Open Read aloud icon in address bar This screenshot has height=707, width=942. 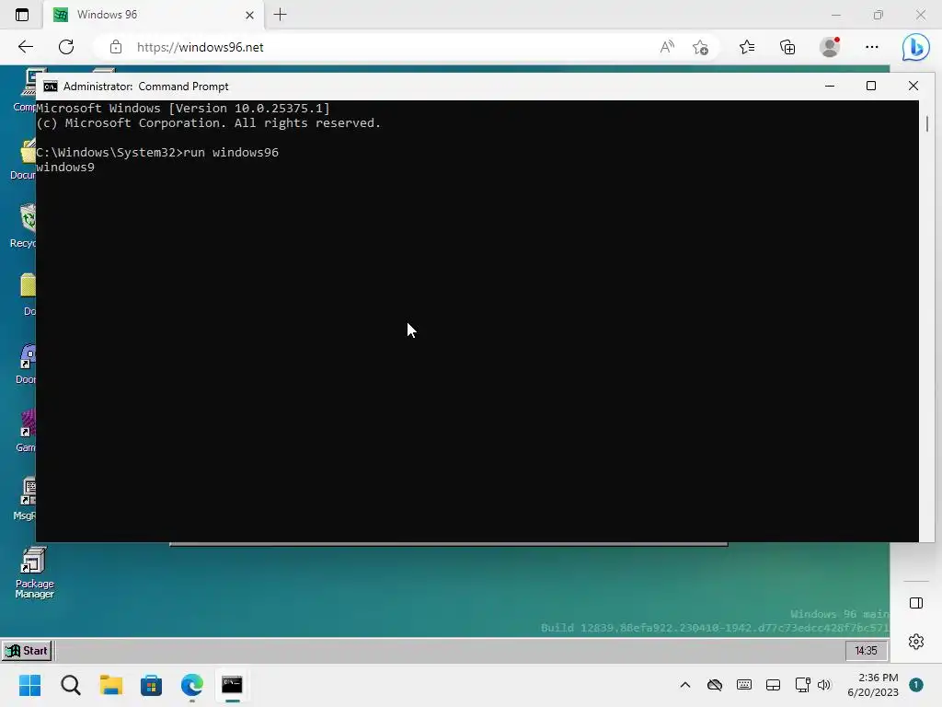coord(667,47)
